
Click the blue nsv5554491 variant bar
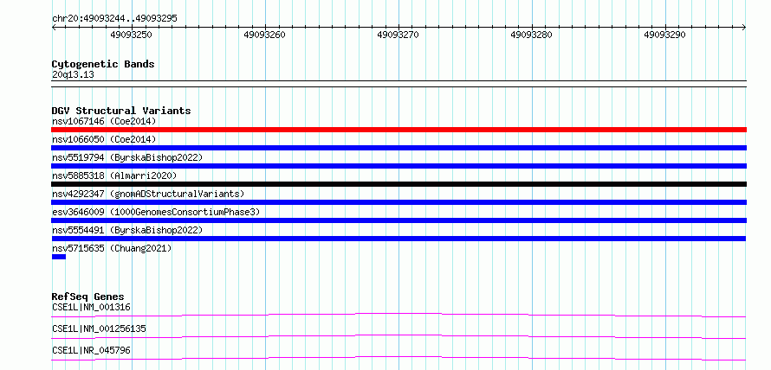[x=398, y=239]
